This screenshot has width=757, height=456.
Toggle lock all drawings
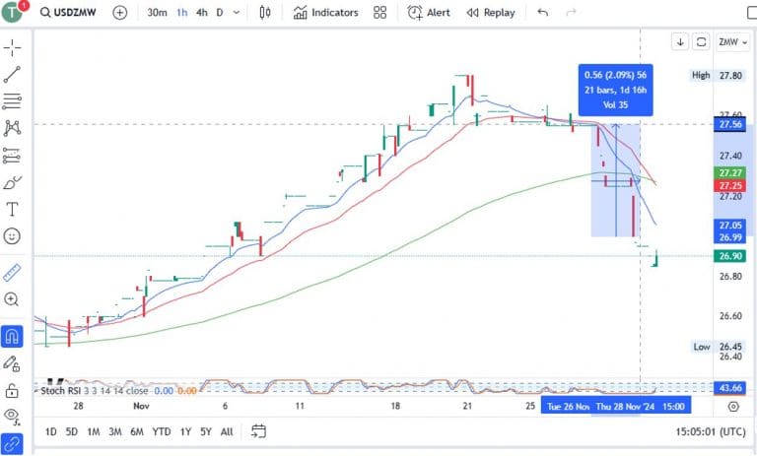click(x=12, y=390)
